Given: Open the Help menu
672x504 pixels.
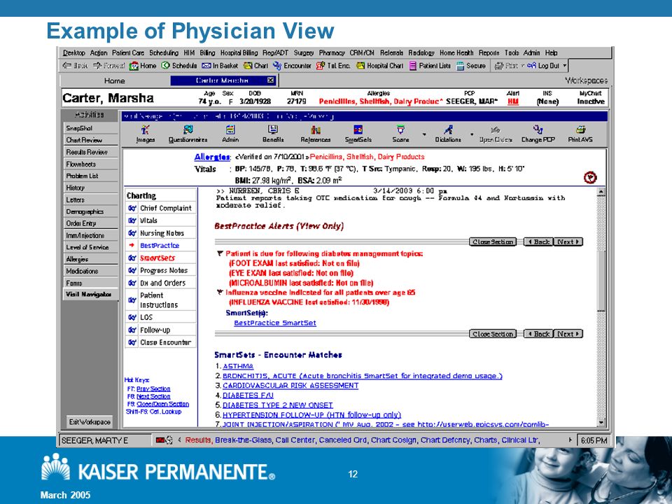Looking at the screenshot, I should point(551,52).
